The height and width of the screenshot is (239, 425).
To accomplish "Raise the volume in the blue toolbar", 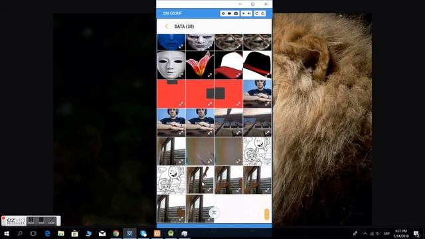I will pyautogui.click(x=250, y=13).
